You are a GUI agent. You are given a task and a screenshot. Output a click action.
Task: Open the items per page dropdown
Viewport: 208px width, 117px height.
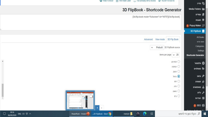[x=176, y=55]
